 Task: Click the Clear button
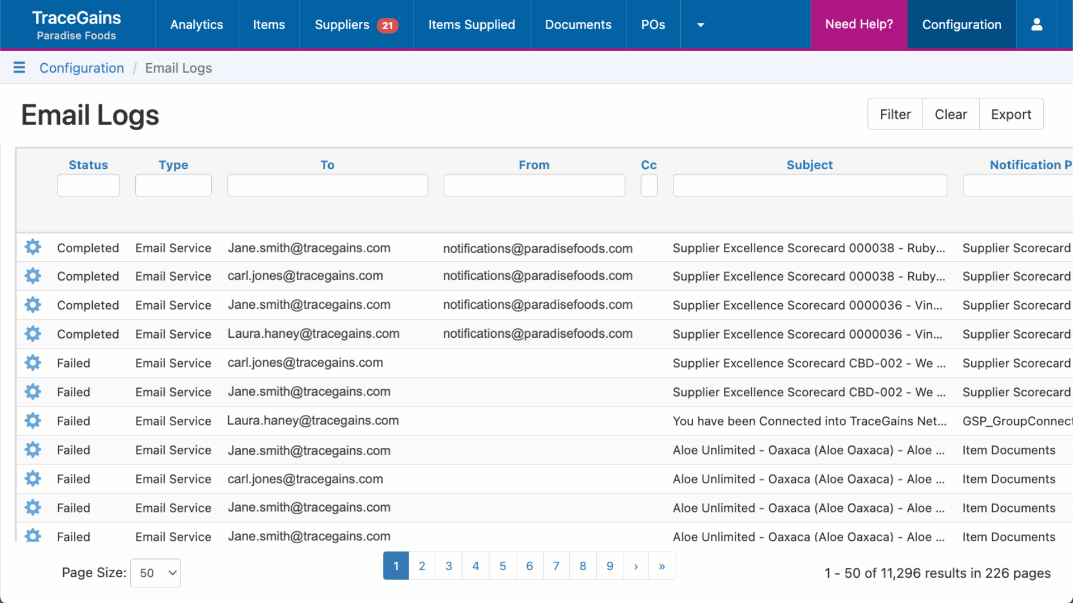pyautogui.click(x=951, y=114)
